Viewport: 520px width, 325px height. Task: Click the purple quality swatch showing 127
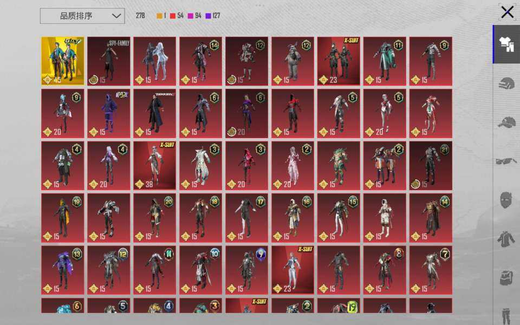click(x=208, y=16)
